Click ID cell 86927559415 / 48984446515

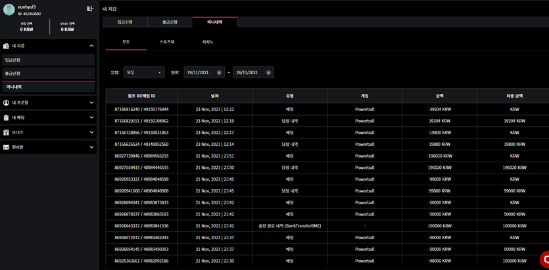[141, 168]
